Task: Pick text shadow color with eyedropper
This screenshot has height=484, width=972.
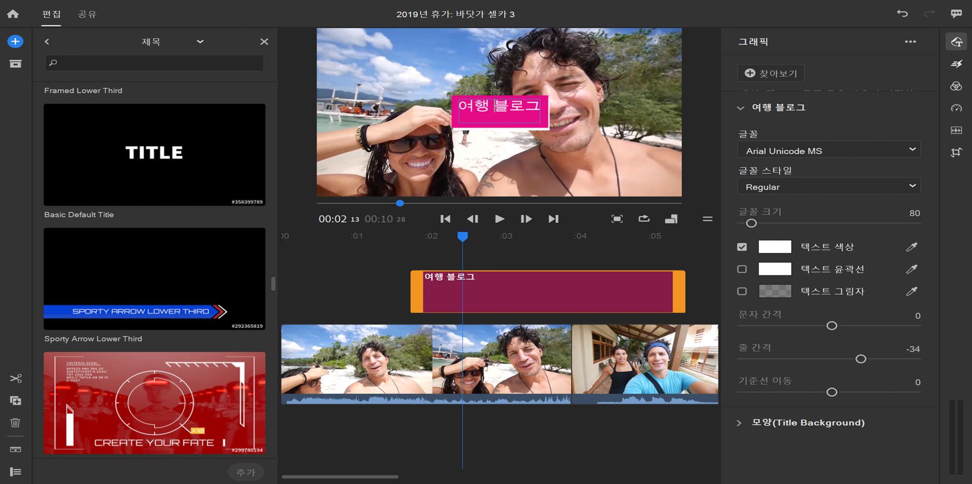Action: pos(912,291)
